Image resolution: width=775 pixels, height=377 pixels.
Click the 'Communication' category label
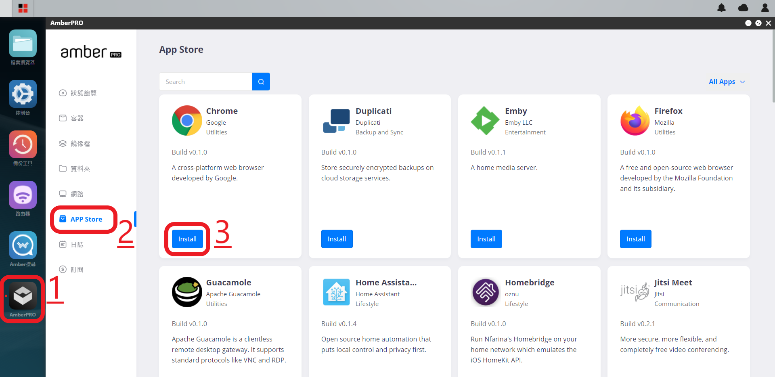[x=677, y=304]
